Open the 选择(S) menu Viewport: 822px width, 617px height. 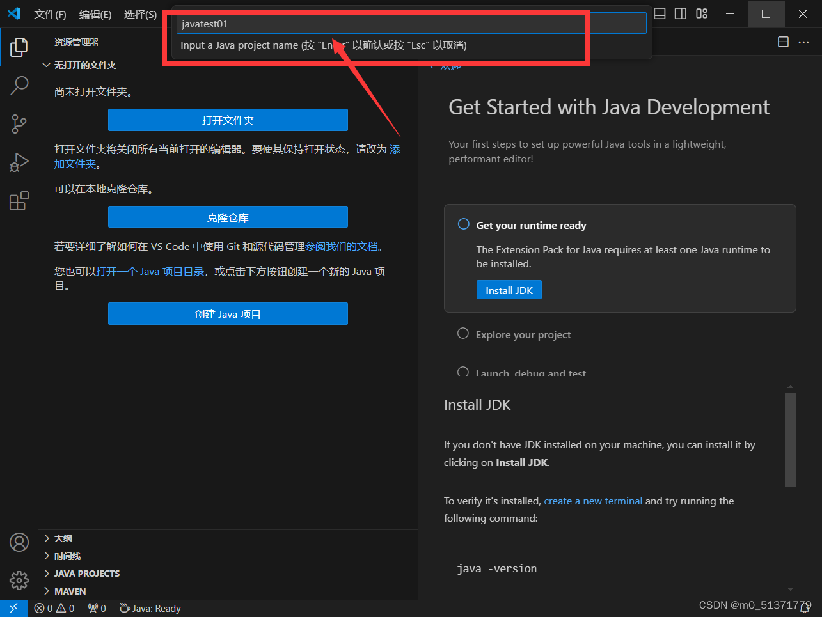[140, 14]
